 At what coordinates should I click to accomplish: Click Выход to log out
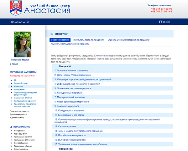point(167,22)
